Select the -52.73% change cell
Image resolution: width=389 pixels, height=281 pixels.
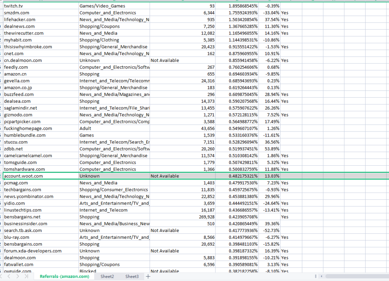[x=269, y=230]
